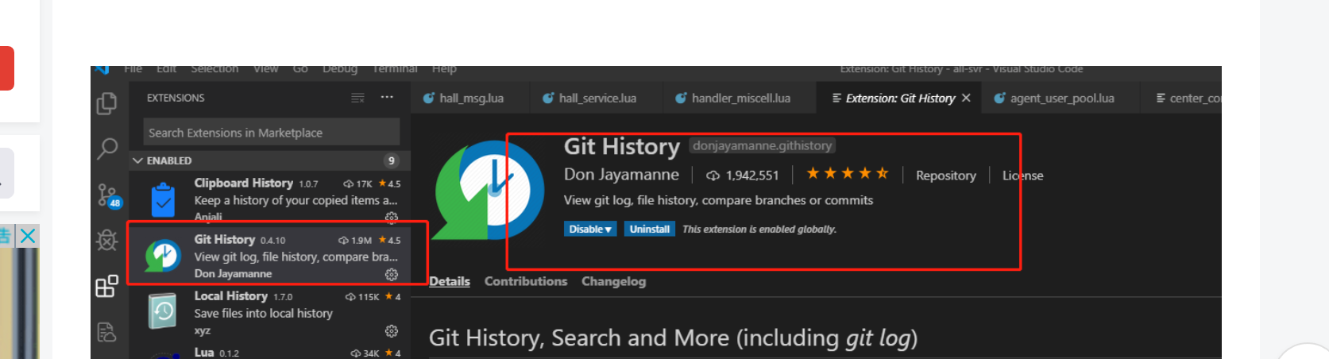Click the Local History extension icon
This screenshot has height=359, width=1329.
163,311
